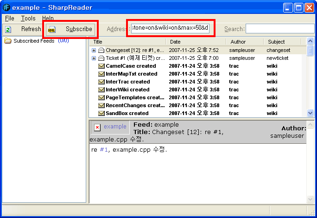Open the Help menu
The image size is (317, 218).
[48, 19]
